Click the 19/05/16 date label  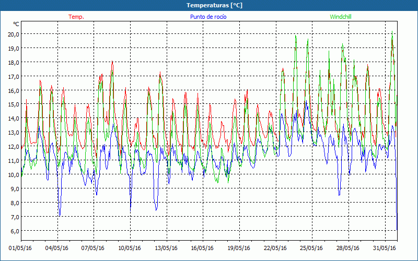(x=239, y=248)
